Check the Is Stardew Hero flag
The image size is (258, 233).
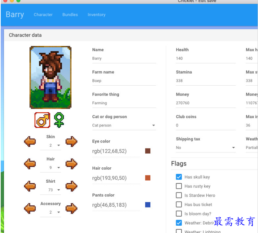point(179,195)
